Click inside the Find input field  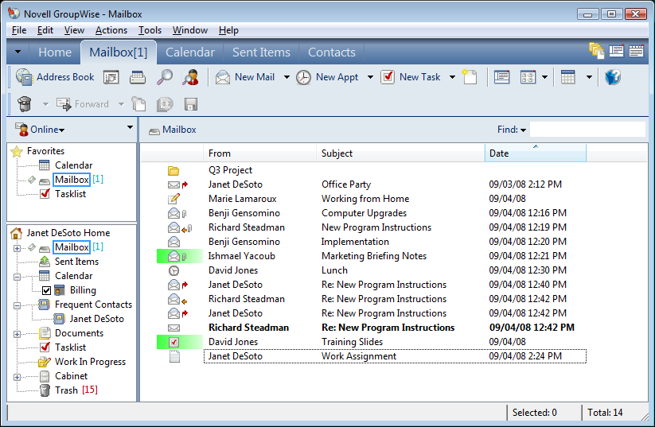click(587, 130)
